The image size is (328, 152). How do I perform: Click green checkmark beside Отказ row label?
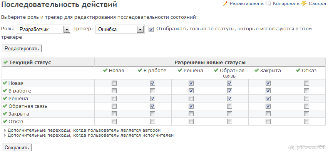click(x=5, y=121)
